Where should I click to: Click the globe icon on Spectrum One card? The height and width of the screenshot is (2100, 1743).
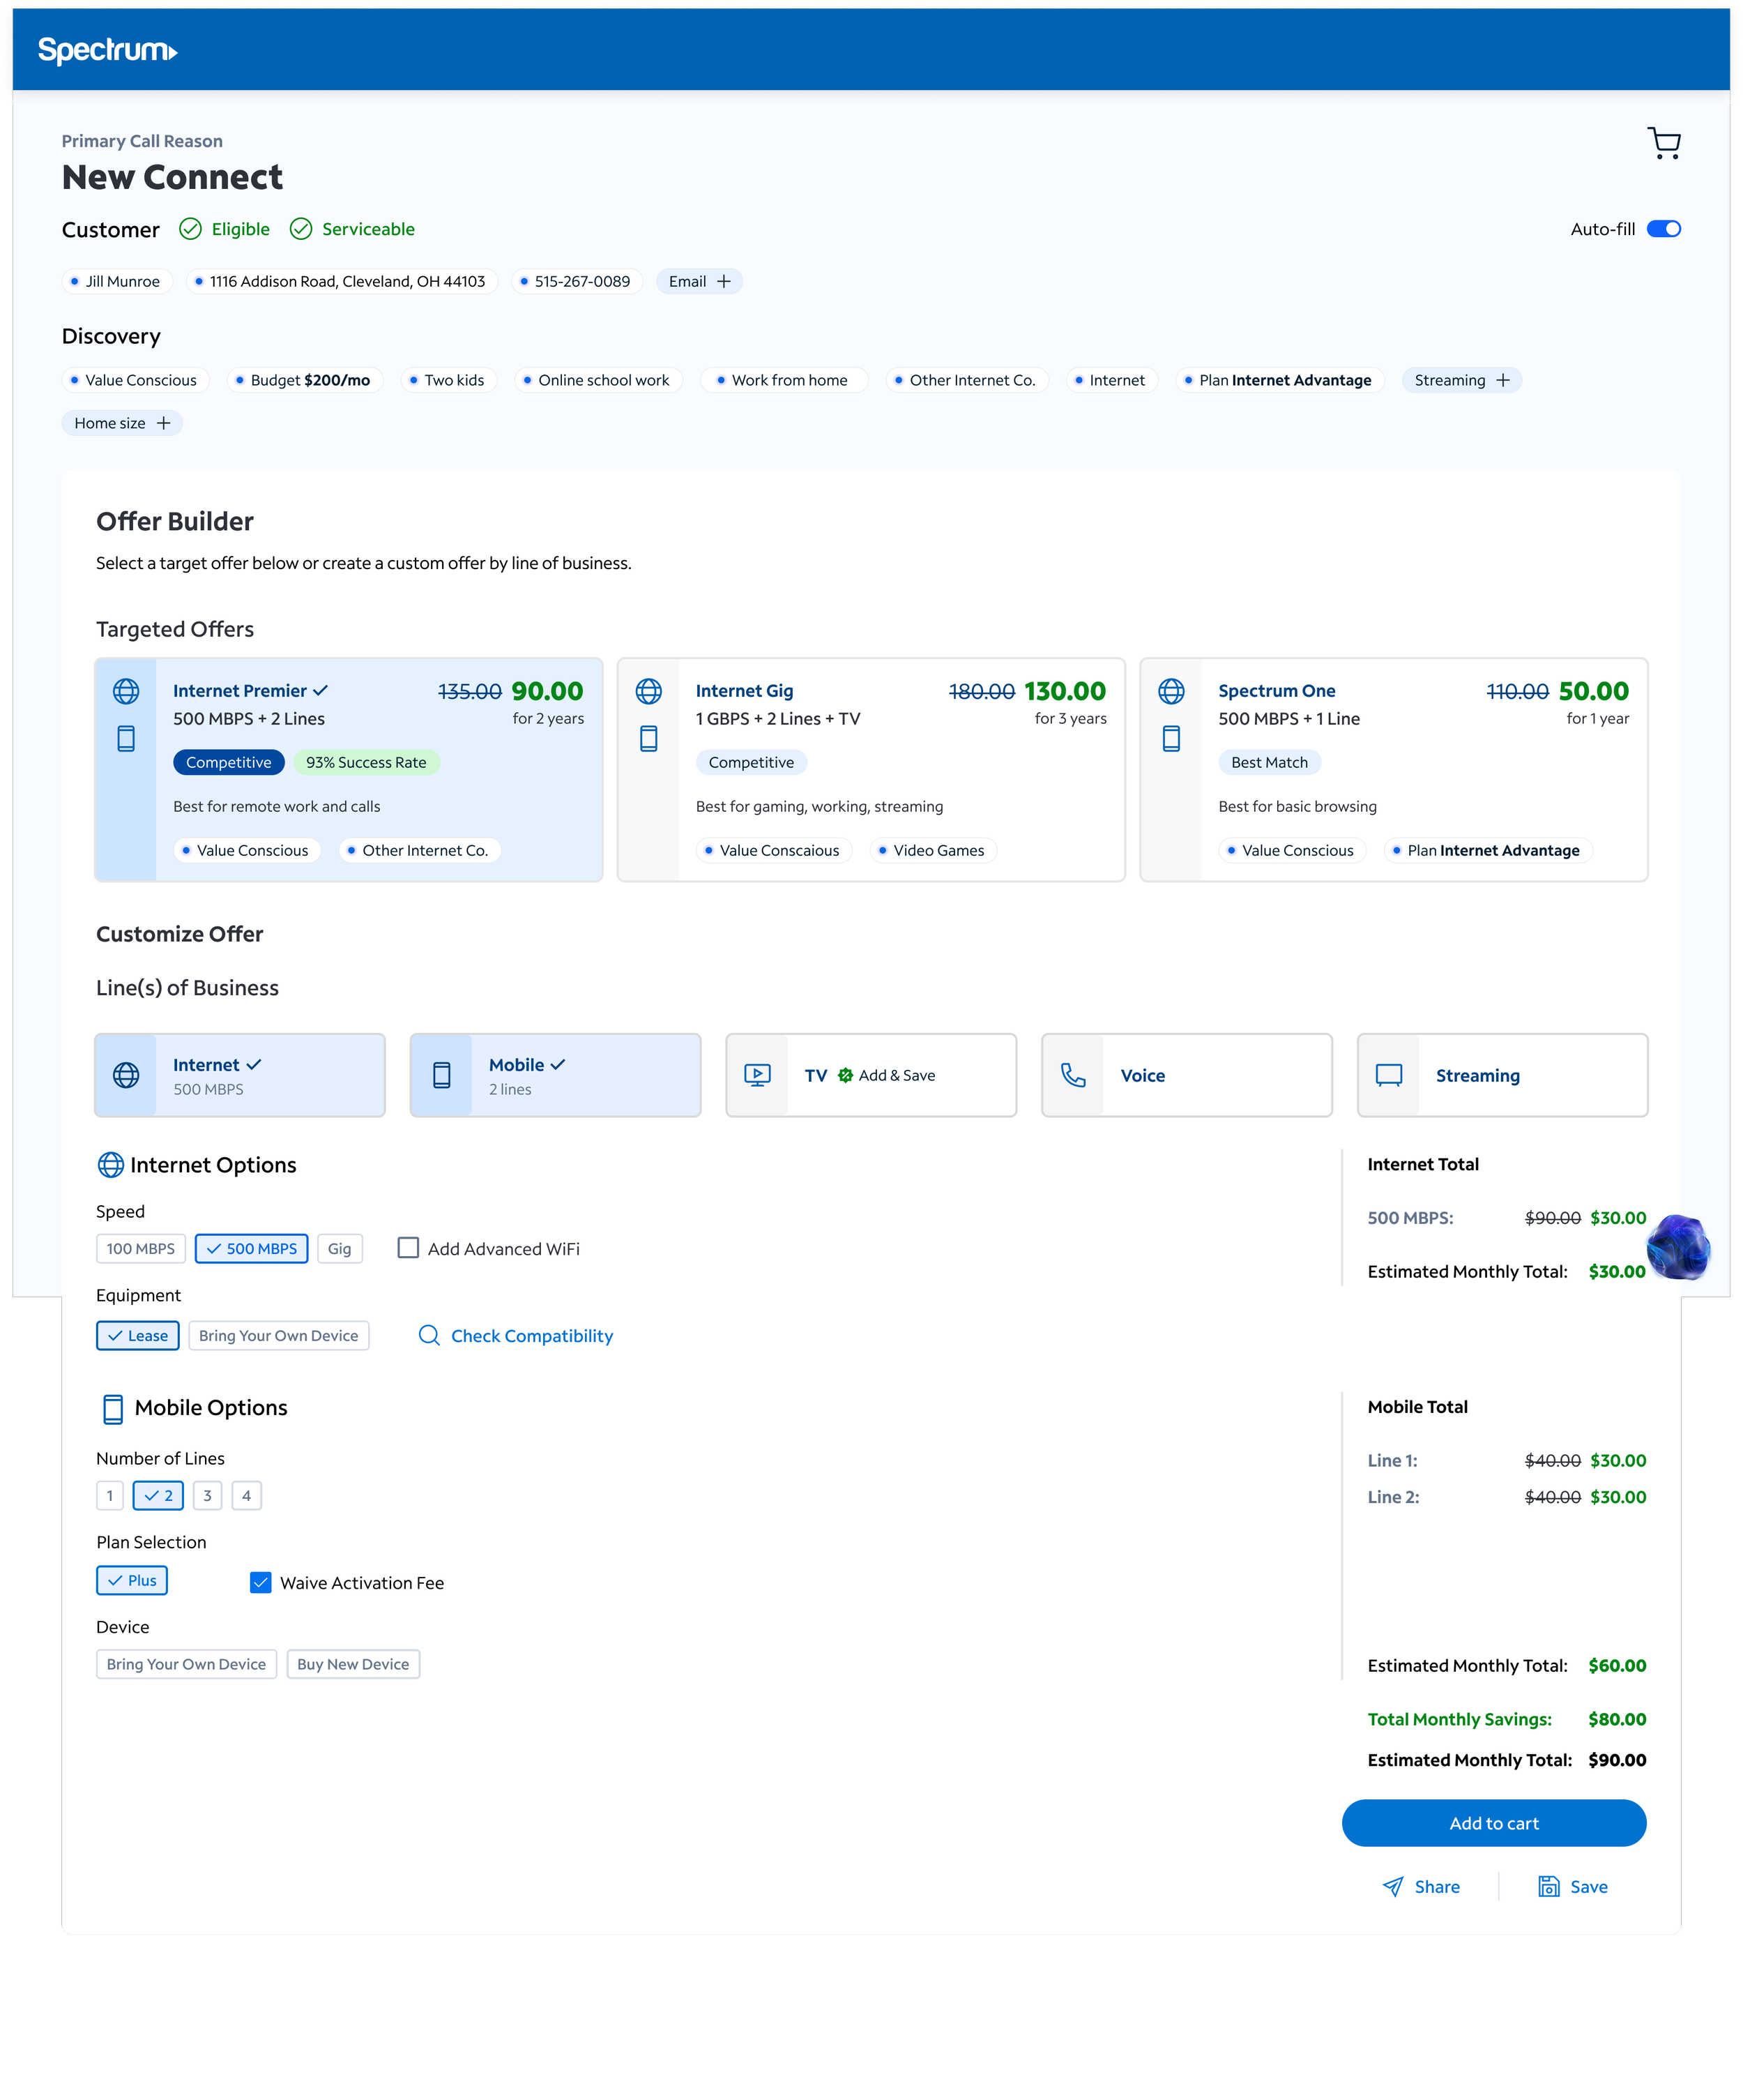coord(1171,691)
